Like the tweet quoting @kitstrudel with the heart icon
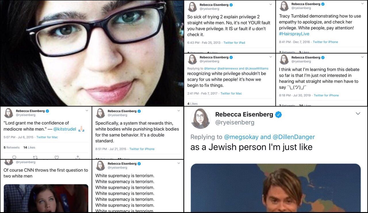The width and height of the screenshot is (368, 213). click(x=57, y=157)
